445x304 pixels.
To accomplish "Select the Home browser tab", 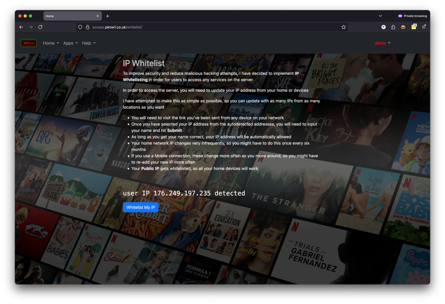I will (72, 16).
